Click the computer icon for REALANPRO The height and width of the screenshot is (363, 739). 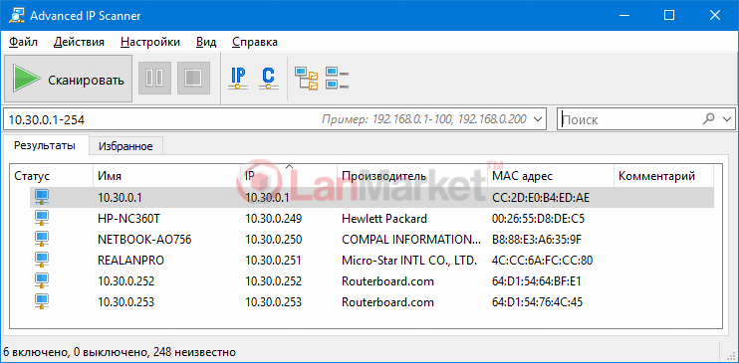coord(42,260)
